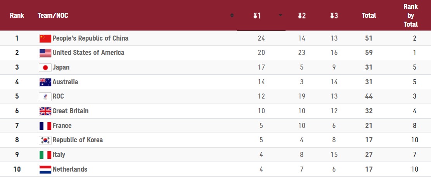Toggle the gold medal sort arrow
431x177 pixels.
coord(280,15)
